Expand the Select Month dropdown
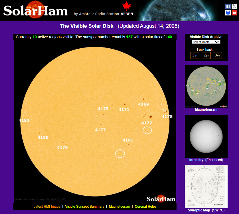 pyautogui.click(x=206, y=42)
